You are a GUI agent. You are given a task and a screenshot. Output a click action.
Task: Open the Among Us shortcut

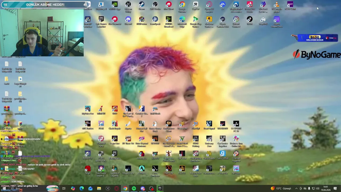pyautogui.click(x=142, y=155)
